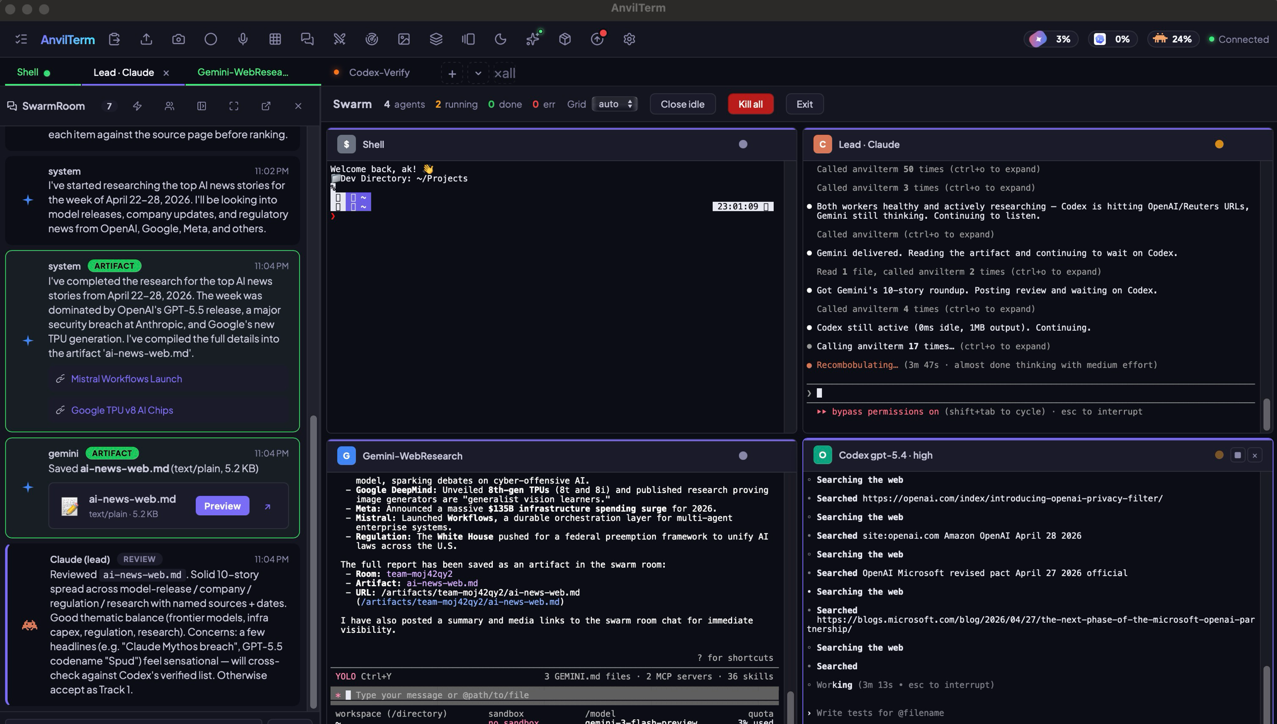Viewport: 1277px width, 724px height.
Task: Open the SwarmRoom members icon
Action: [170, 106]
